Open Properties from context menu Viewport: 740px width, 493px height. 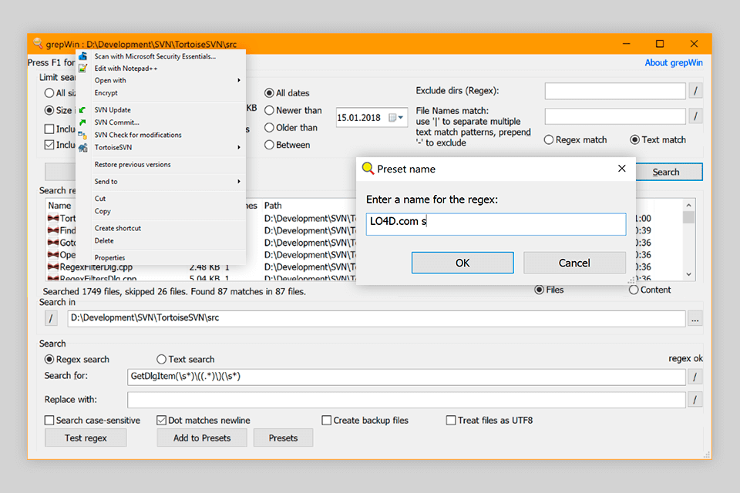pyautogui.click(x=109, y=258)
